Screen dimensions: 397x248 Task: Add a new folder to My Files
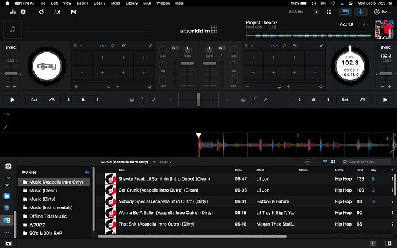(x=87, y=172)
